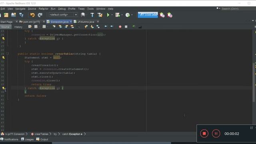256x144 pixels.
Task: Jump to next bookmark
Action: 92,26
